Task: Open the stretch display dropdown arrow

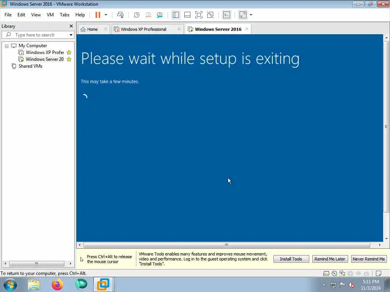Action: pos(251,15)
